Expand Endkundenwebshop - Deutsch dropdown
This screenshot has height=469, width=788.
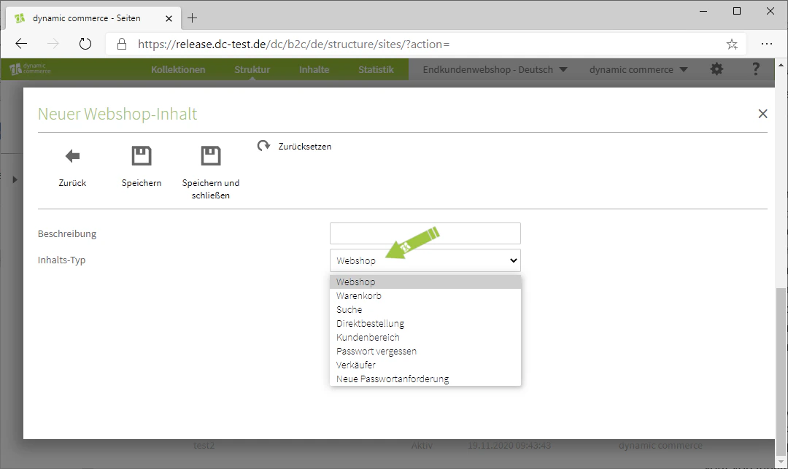point(495,70)
